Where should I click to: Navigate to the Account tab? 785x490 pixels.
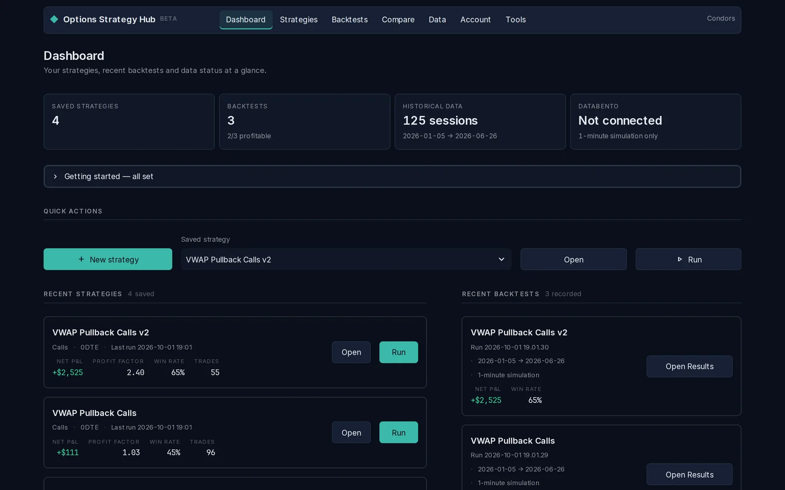click(475, 20)
